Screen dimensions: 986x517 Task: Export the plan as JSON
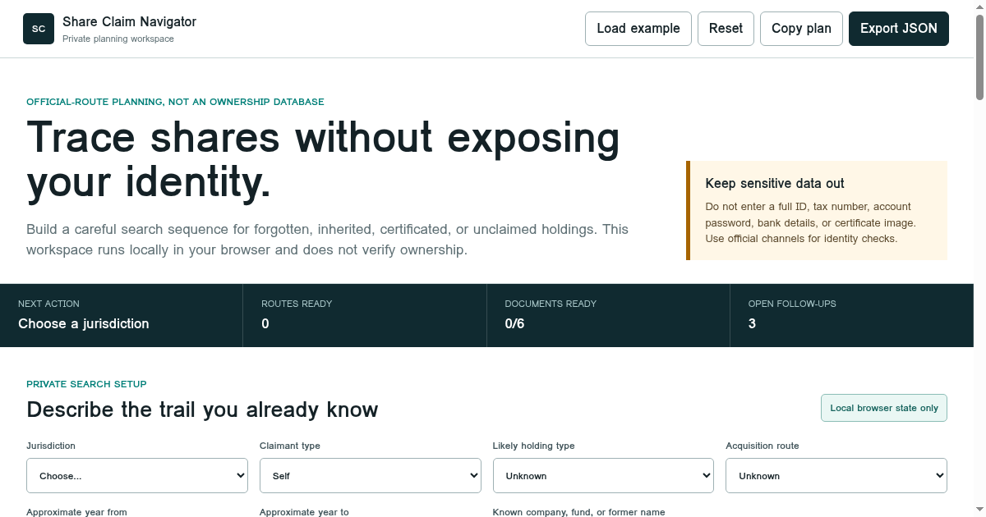(x=899, y=29)
